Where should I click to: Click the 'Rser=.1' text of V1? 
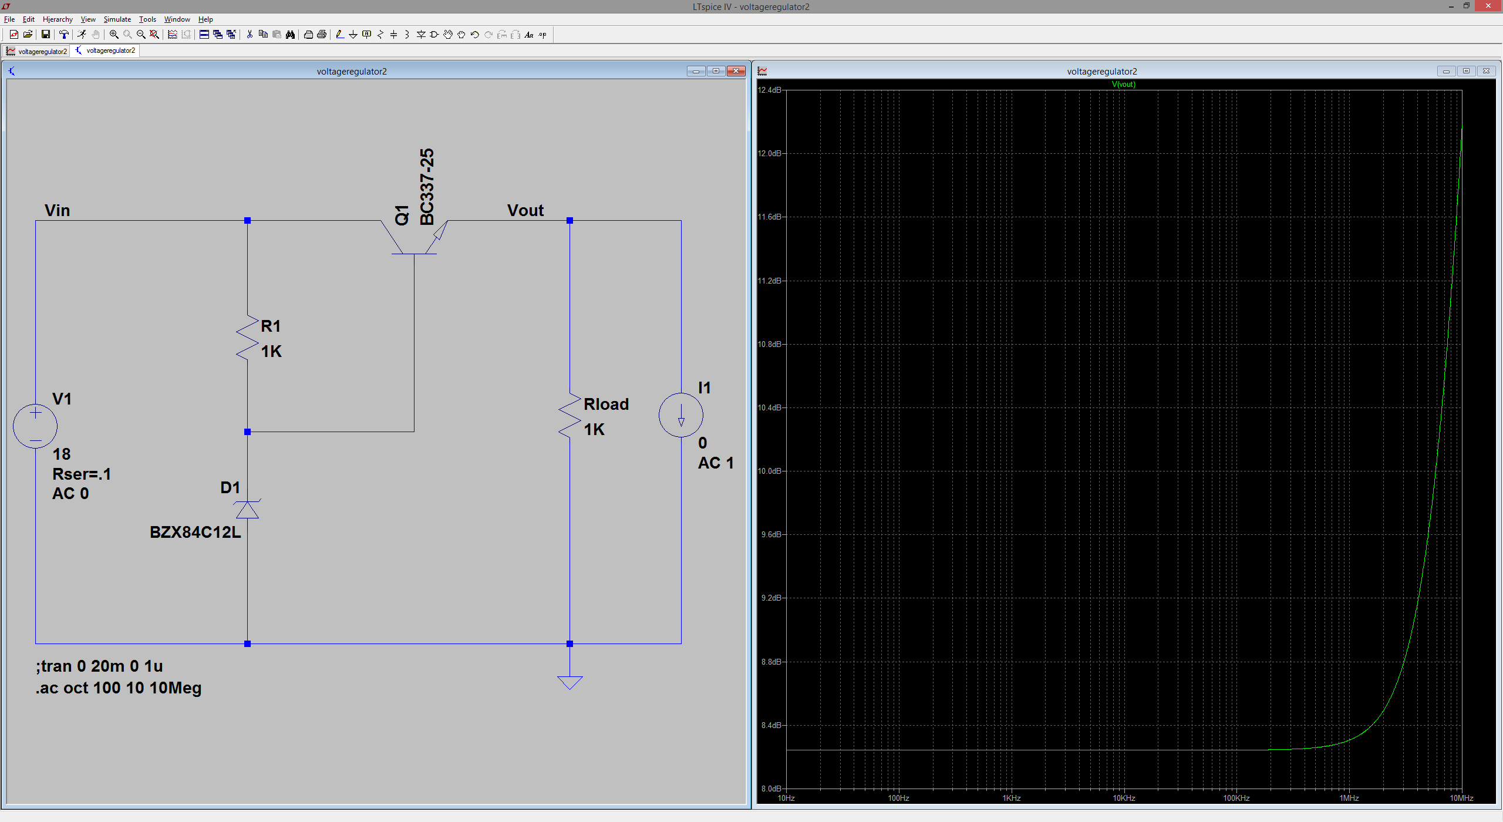[82, 474]
